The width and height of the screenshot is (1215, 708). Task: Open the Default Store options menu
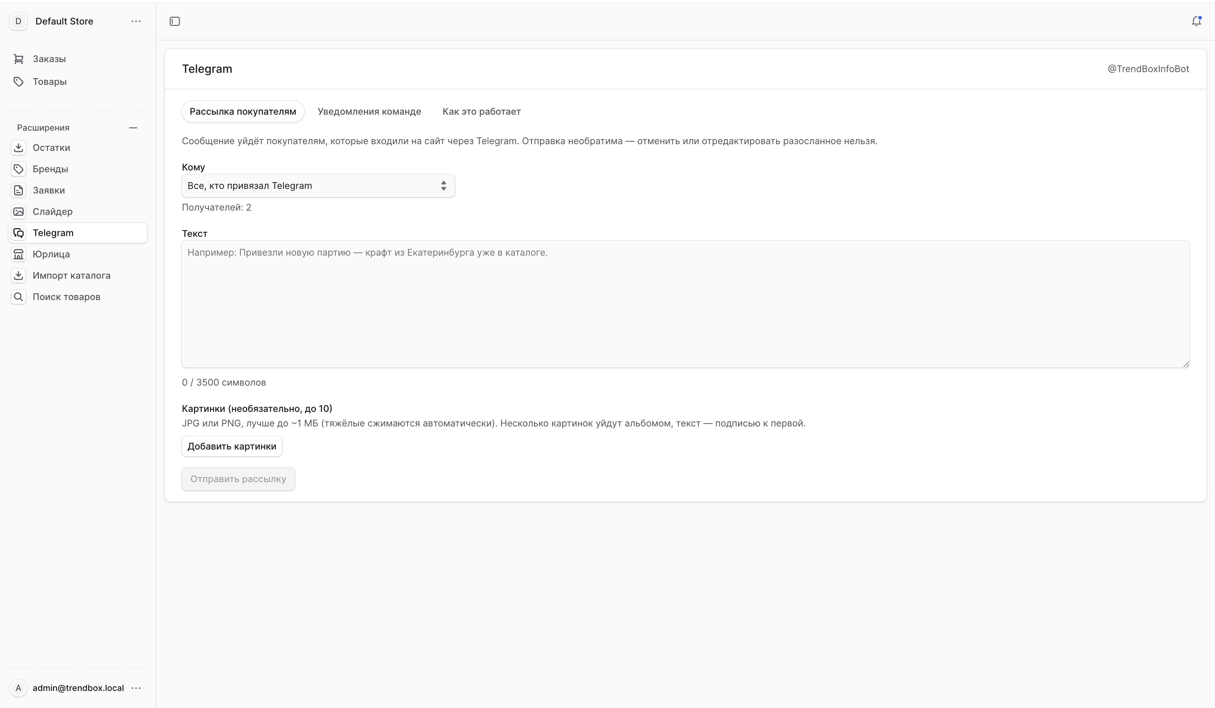pyautogui.click(x=136, y=21)
